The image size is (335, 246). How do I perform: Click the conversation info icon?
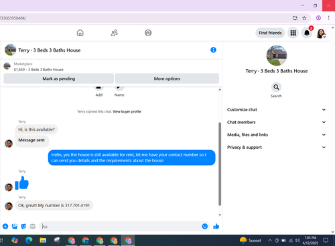click(x=213, y=50)
